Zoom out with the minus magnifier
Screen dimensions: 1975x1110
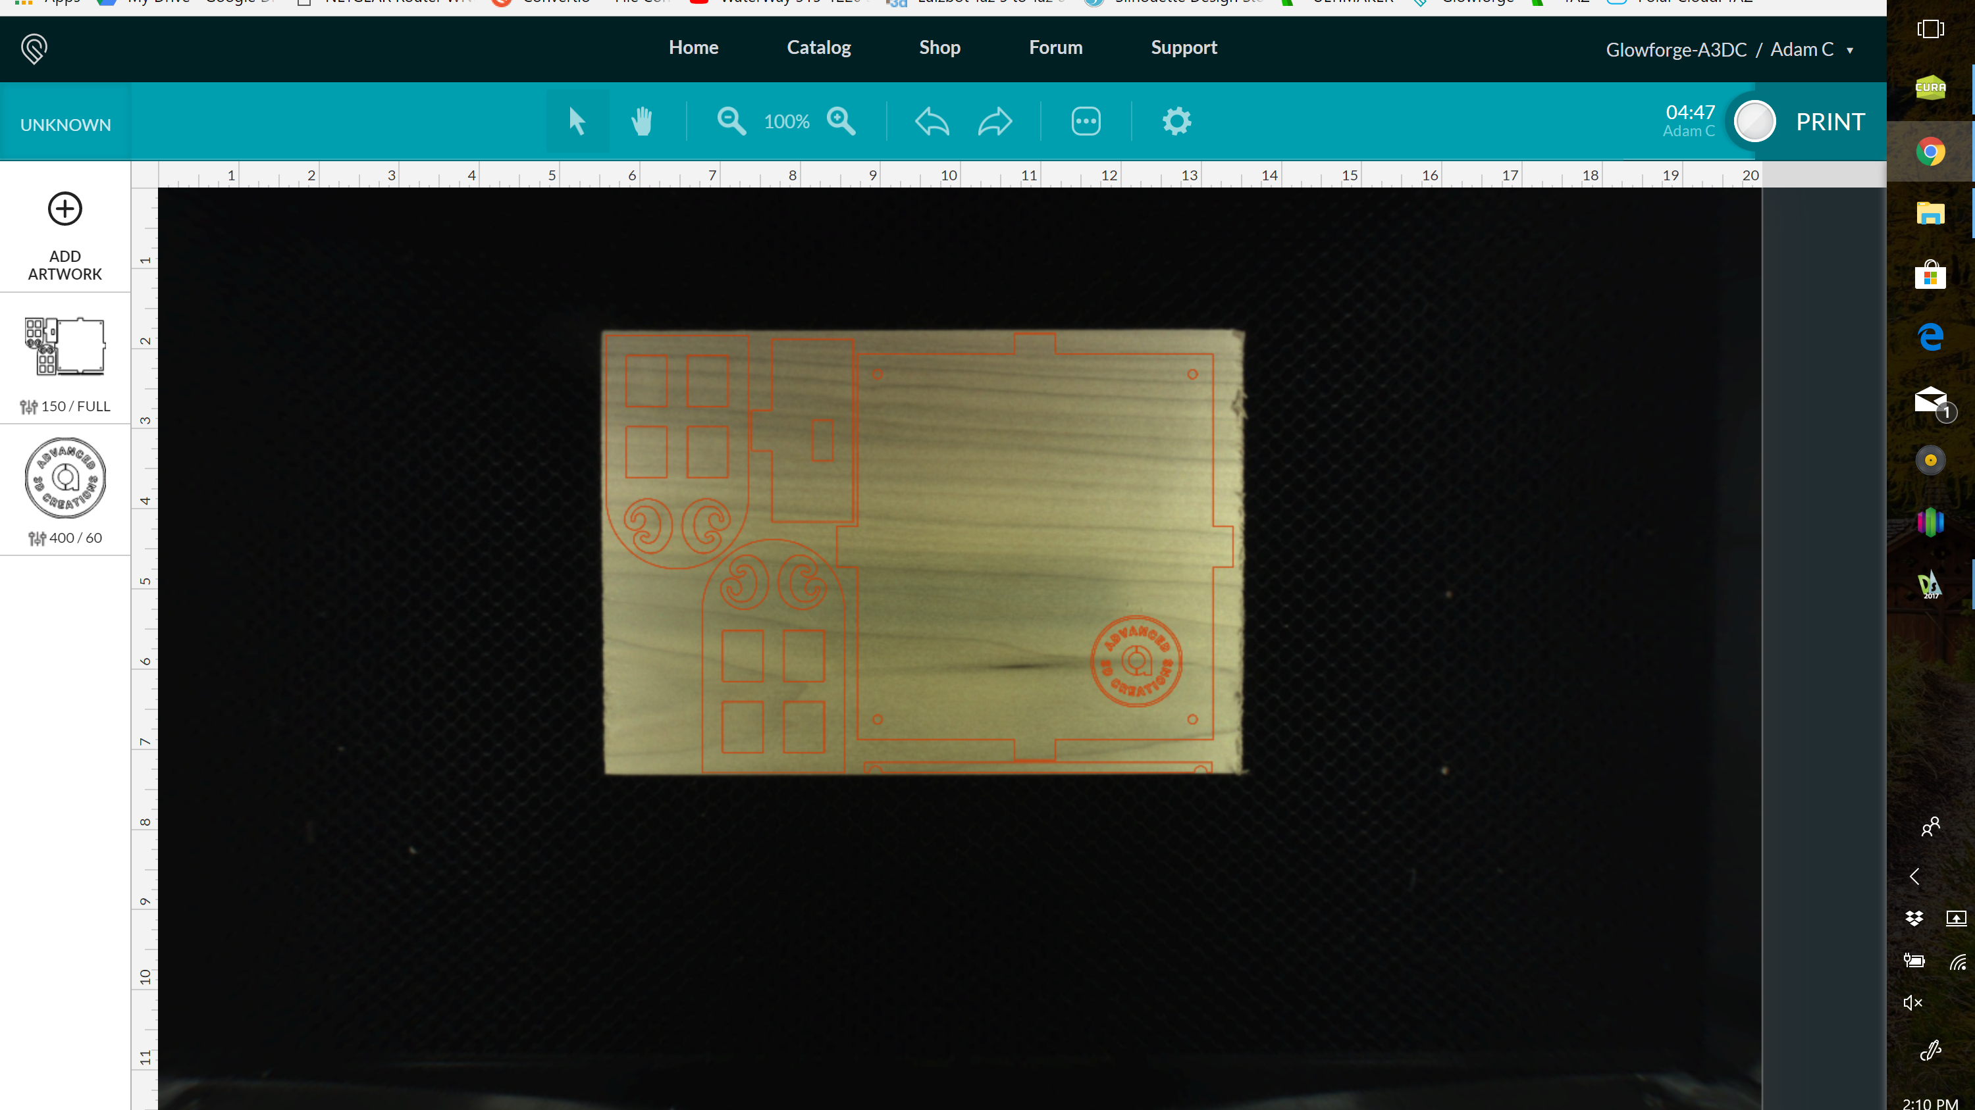[x=731, y=121]
